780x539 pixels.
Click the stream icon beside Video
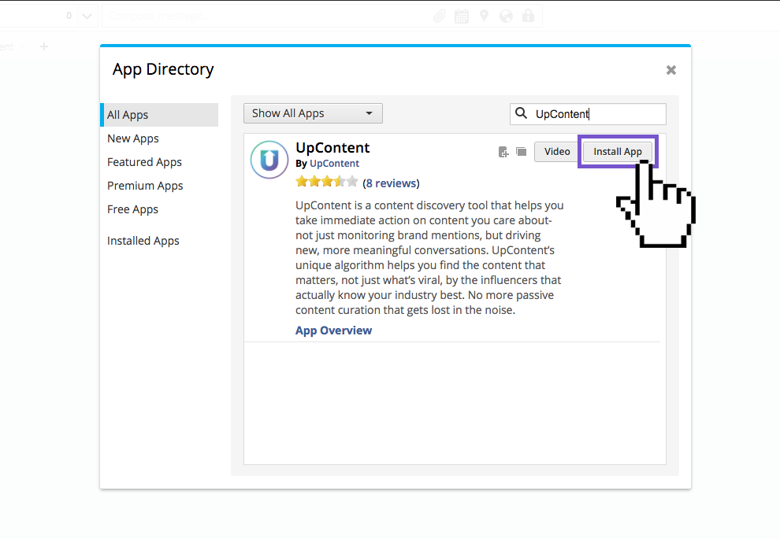tap(522, 152)
